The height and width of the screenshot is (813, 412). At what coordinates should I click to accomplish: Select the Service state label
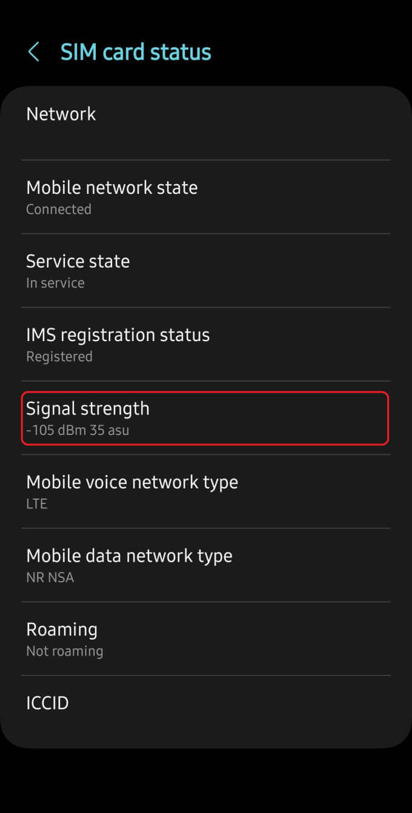point(78,261)
